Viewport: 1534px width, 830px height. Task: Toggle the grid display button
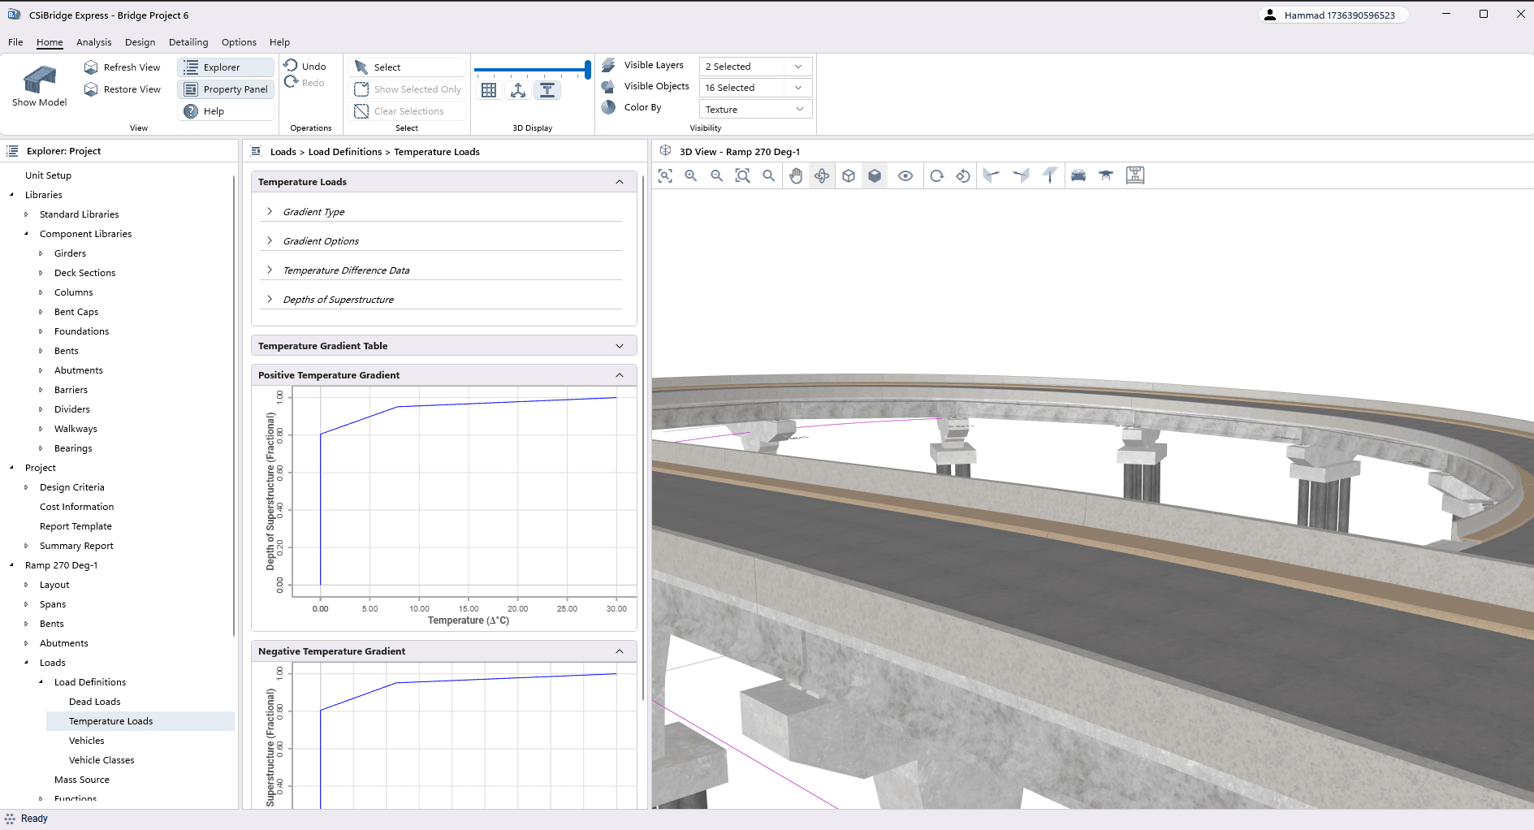pyautogui.click(x=489, y=90)
